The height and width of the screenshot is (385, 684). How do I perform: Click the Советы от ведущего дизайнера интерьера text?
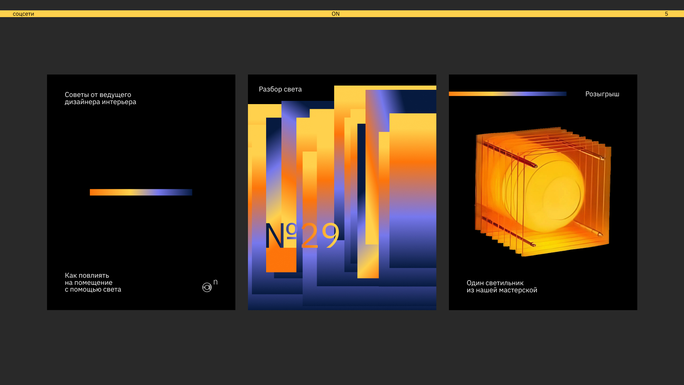click(100, 98)
